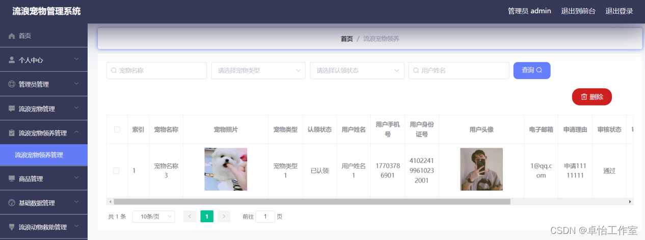This screenshot has width=645, height=240.
Task: Click the clipboard icon beside 流浪宠物领养管理
Action: click(12, 133)
